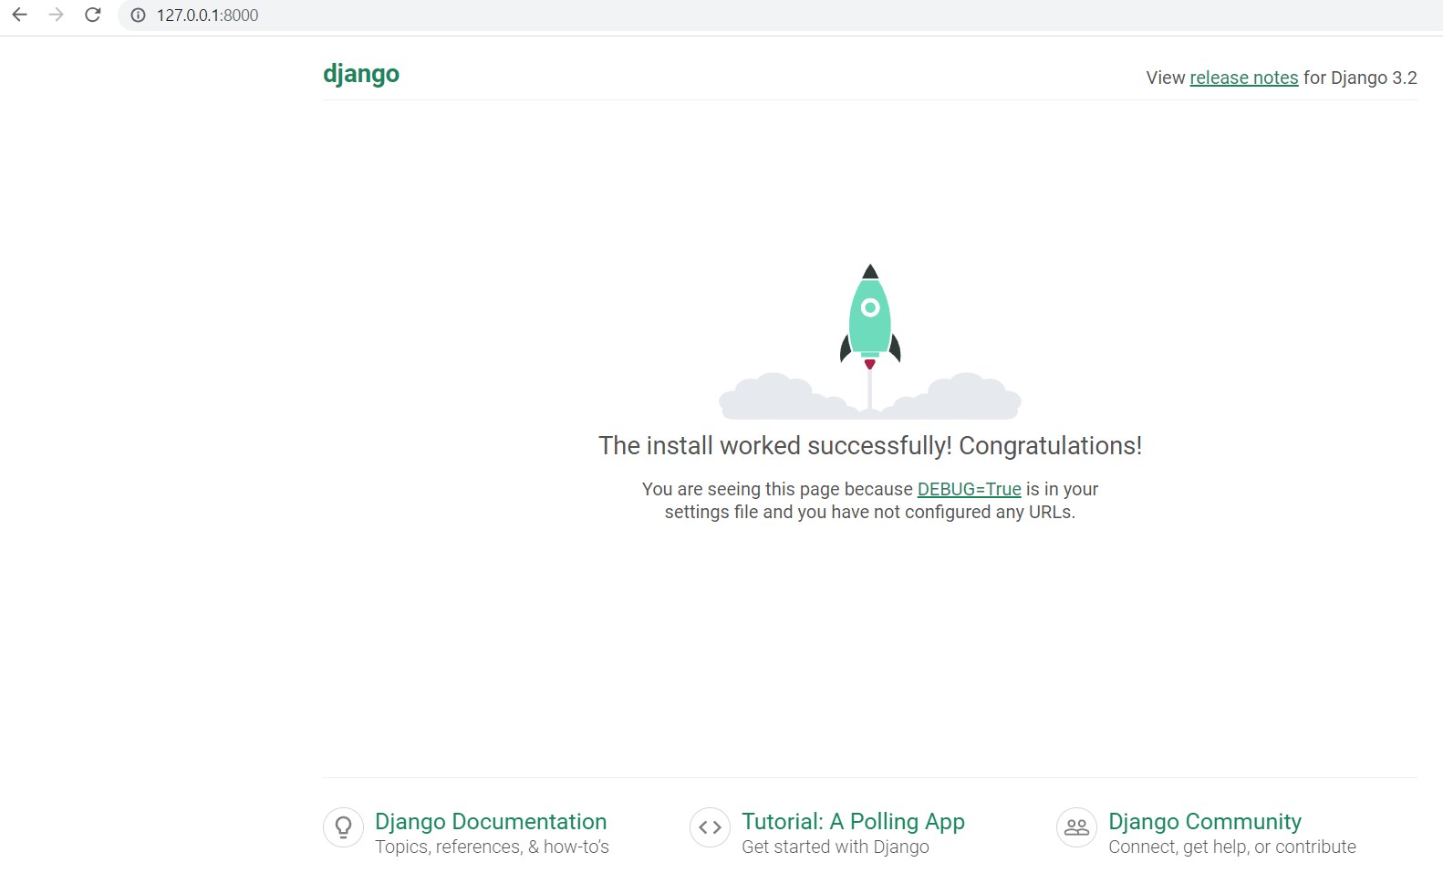
Task: Click the django logo heading
Action: pyautogui.click(x=361, y=74)
